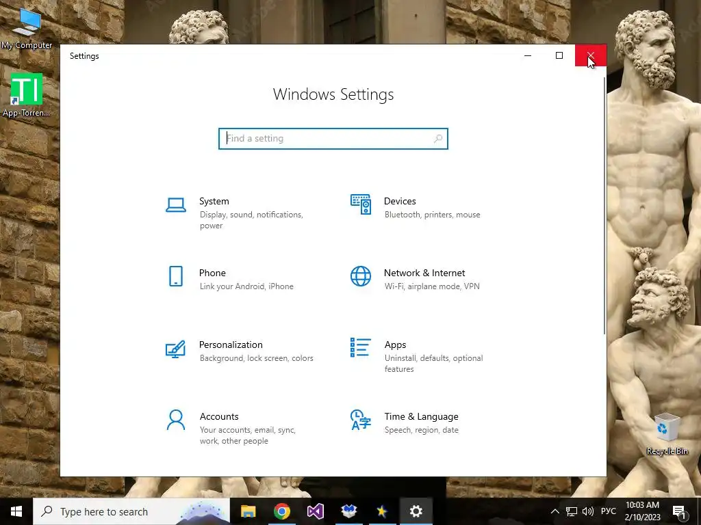The image size is (701, 525).
Task: Minimize the Settings window
Action: pyautogui.click(x=528, y=55)
